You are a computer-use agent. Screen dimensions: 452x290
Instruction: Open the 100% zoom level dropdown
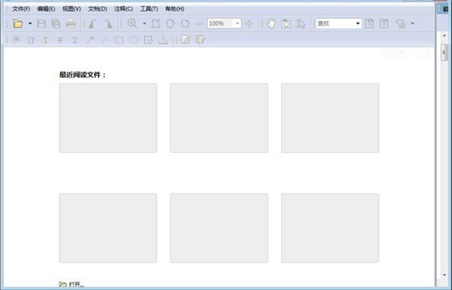coord(237,23)
